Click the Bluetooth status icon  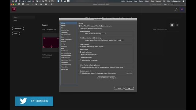click(x=49, y=1)
